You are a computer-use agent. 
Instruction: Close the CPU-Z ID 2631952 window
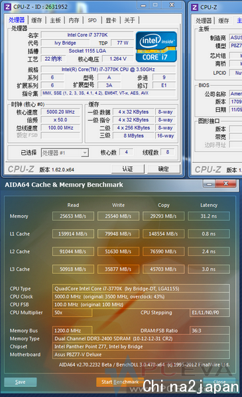tap(172, 5)
